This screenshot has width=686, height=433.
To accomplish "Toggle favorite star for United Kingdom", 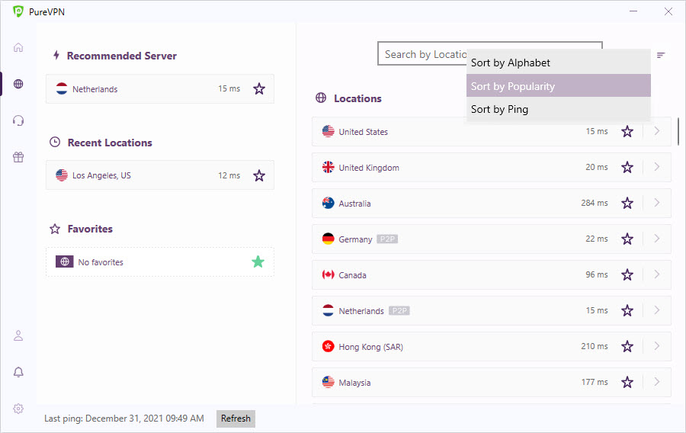I will (x=627, y=167).
